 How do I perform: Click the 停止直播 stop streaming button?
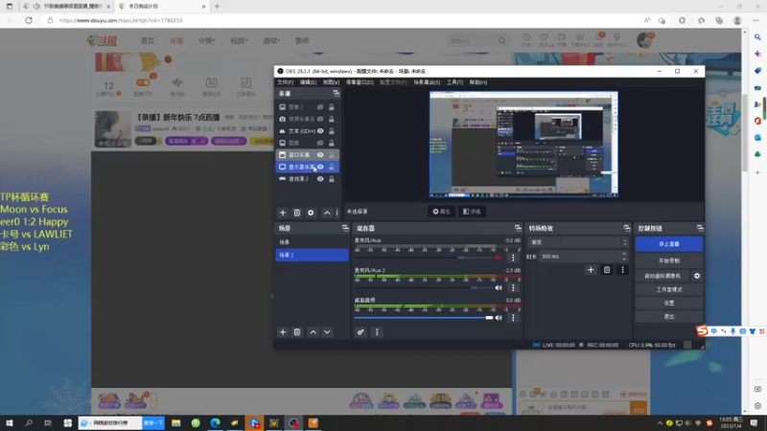point(668,244)
